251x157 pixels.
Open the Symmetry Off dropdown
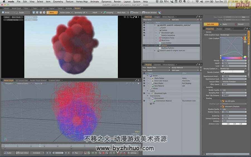click(x=81, y=13)
